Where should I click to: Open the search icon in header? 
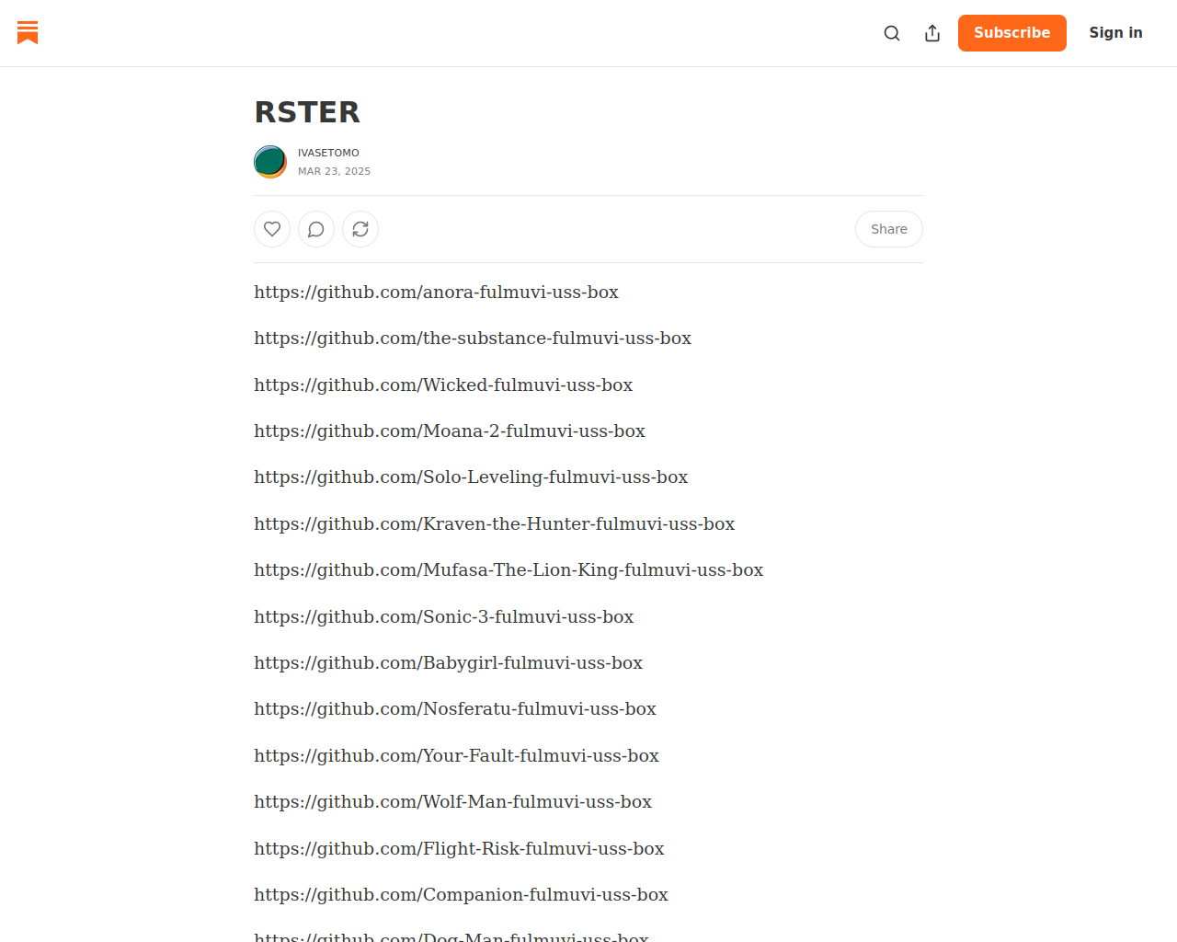click(x=892, y=33)
